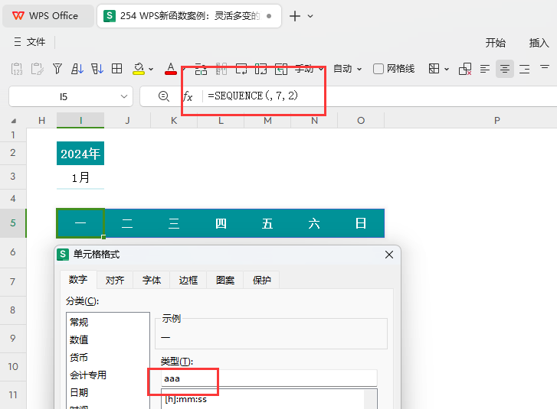Screen dimensions: 557x409
Task: Click the merge cells icon
Action: click(x=201, y=69)
